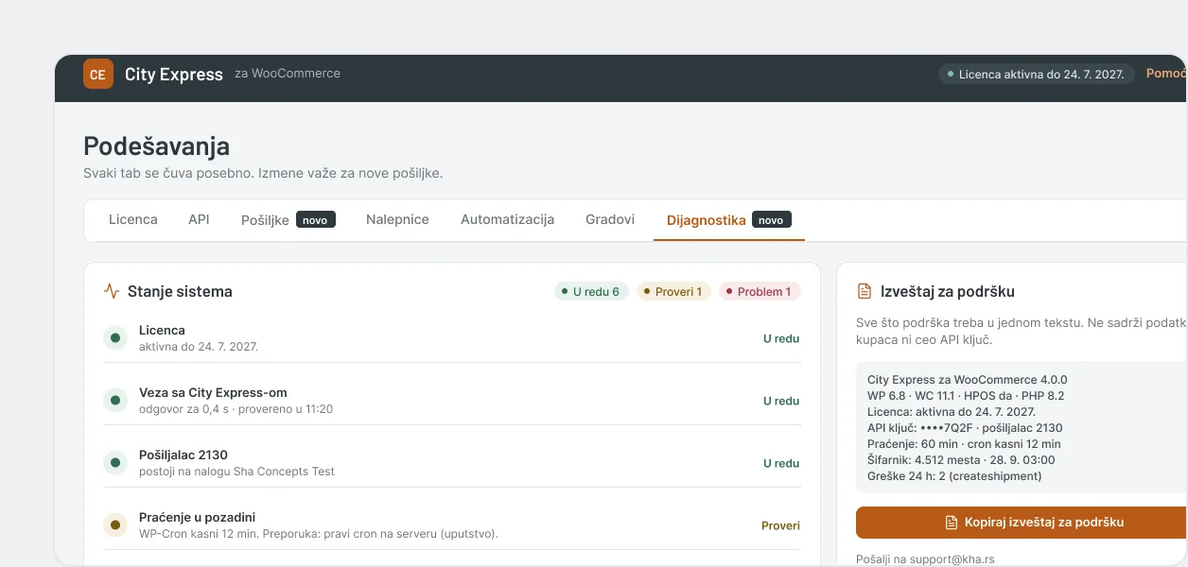This screenshot has height=567, width=1188.
Task: Click U redu status in Veza row
Action: pos(781,401)
